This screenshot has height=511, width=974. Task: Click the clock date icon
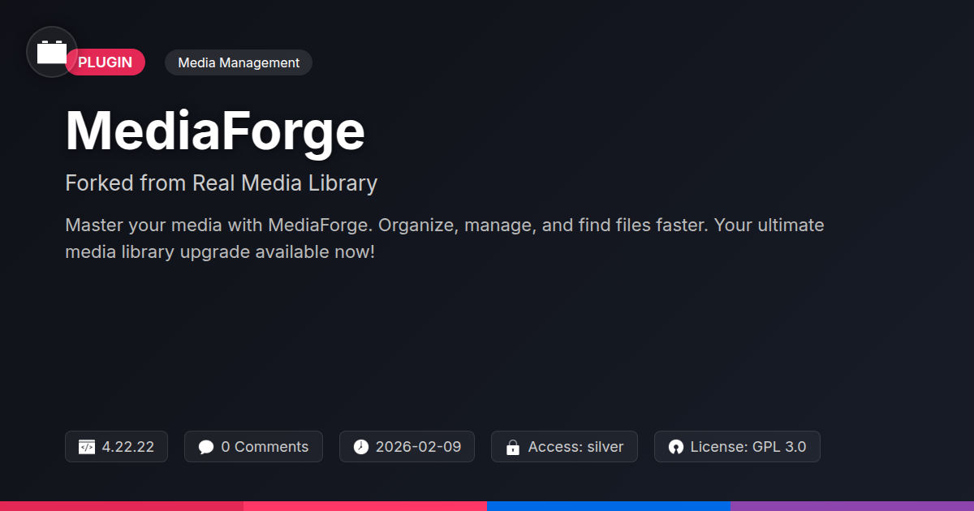click(361, 447)
